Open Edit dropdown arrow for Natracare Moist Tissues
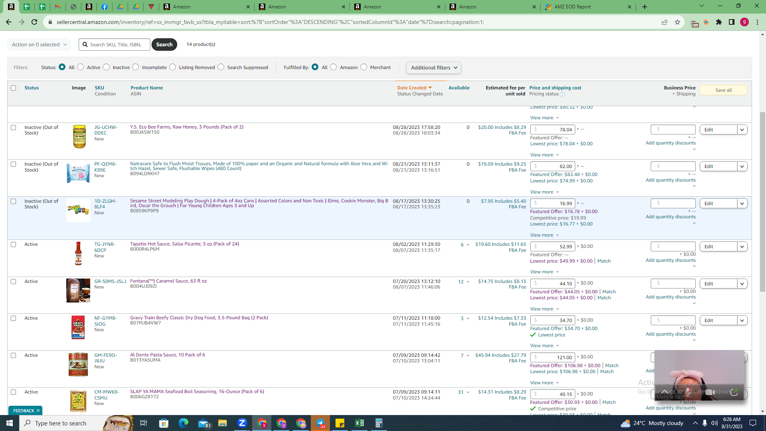 coord(742,166)
